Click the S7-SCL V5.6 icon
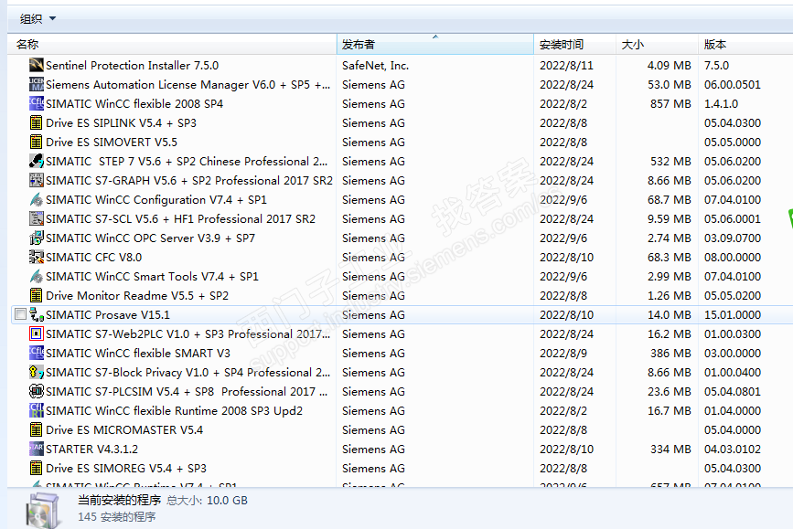Screen dimensions: 793x529 tap(37, 218)
